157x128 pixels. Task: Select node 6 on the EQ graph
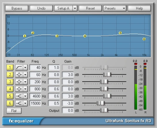(x=144, y=39)
